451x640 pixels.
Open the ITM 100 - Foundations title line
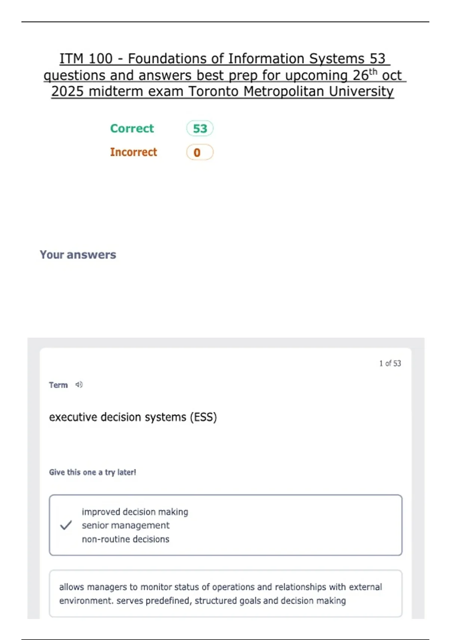click(x=224, y=59)
